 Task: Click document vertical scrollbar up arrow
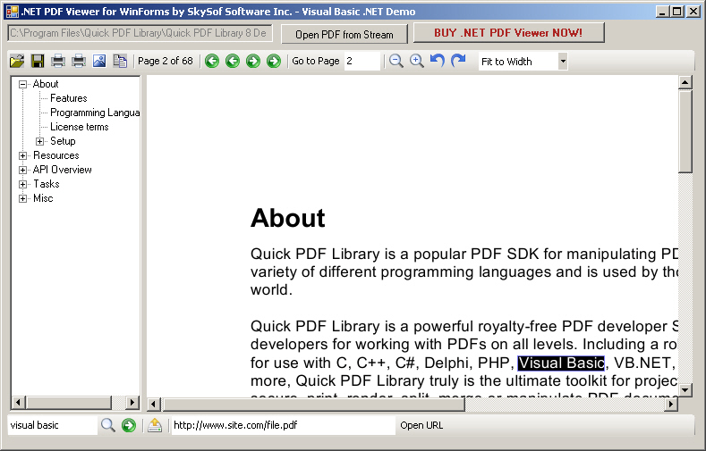[685, 82]
